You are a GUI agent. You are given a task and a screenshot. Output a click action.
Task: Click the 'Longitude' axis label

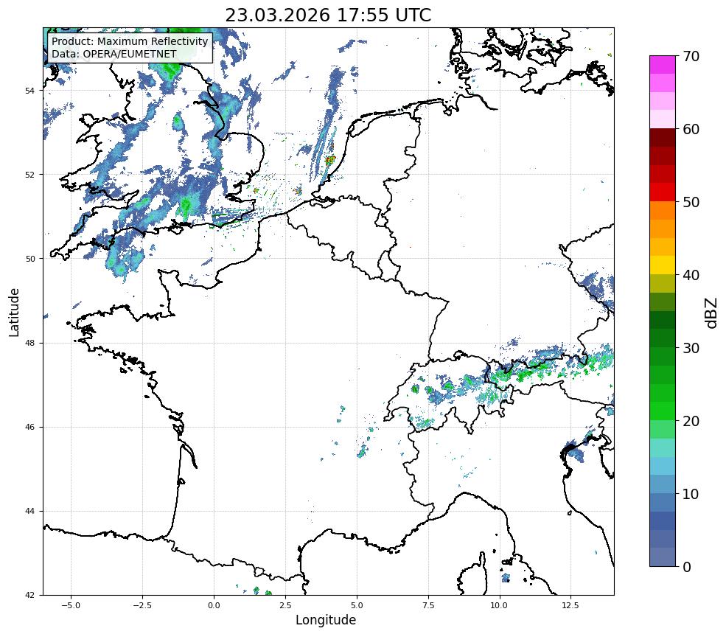click(x=326, y=620)
